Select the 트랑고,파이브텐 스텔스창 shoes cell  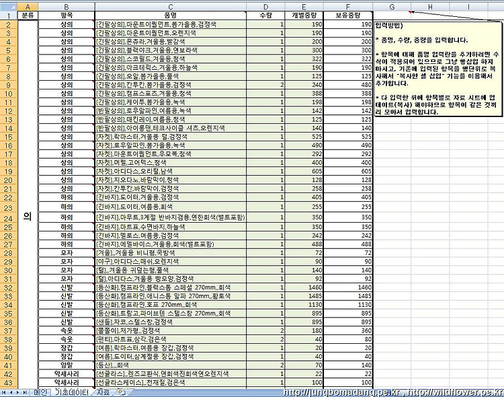tap(171, 314)
